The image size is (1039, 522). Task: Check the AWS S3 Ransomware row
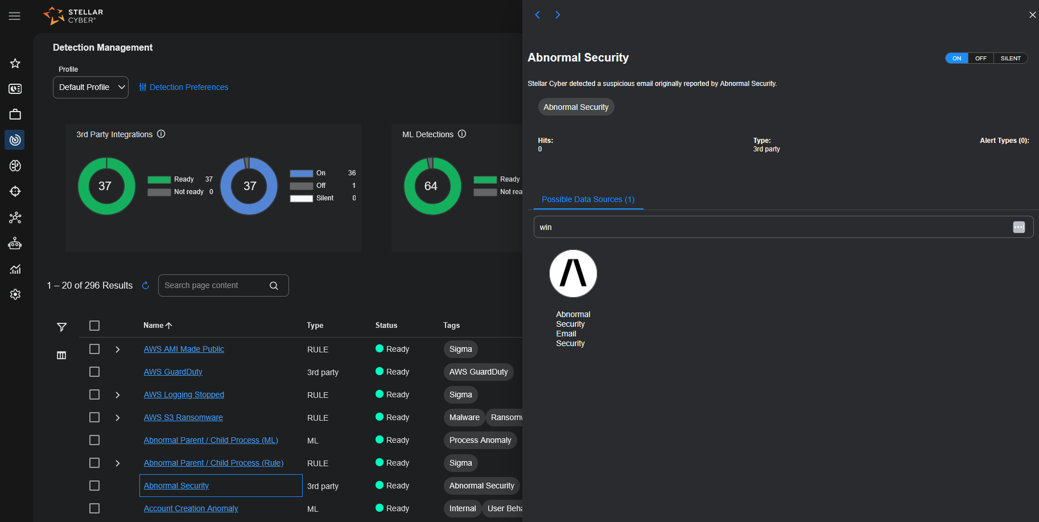[94, 417]
